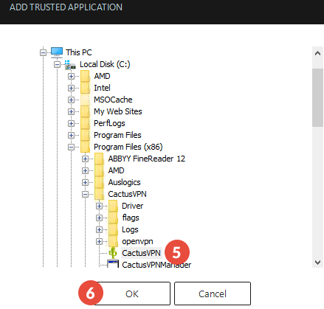This screenshot has width=324, height=309.
Task: Select the "MSOCache" folder name
Action: pyautogui.click(x=113, y=100)
